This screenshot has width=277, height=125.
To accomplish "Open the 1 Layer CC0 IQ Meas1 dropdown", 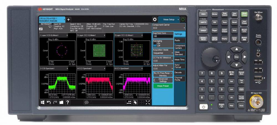I will [54, 35].
